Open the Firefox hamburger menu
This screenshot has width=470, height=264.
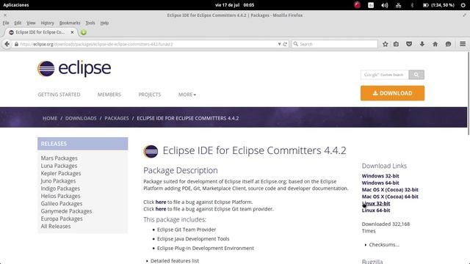pos(463,44)
